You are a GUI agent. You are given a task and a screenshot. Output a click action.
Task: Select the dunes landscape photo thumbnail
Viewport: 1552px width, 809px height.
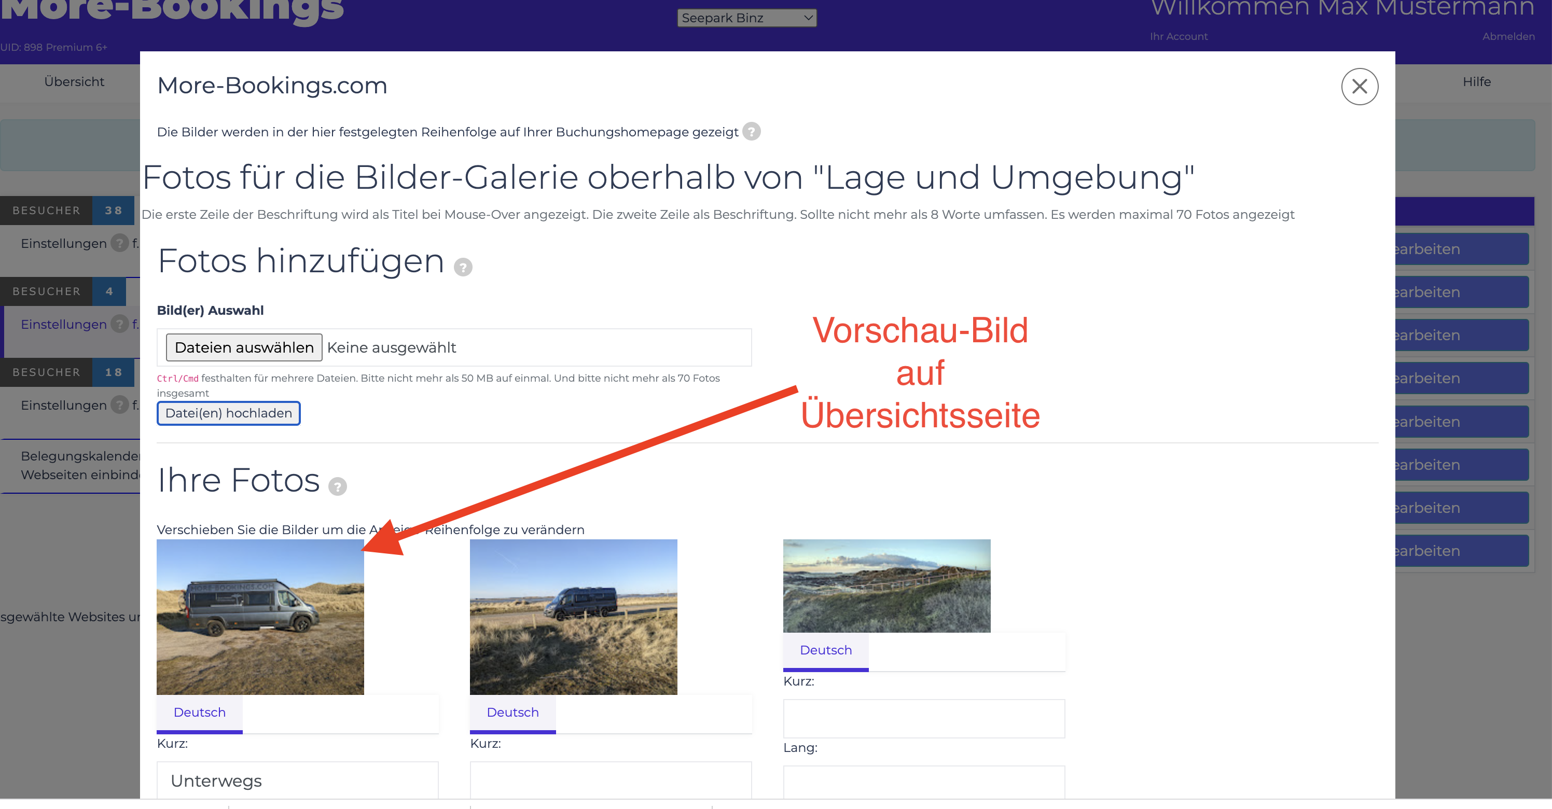887,585
